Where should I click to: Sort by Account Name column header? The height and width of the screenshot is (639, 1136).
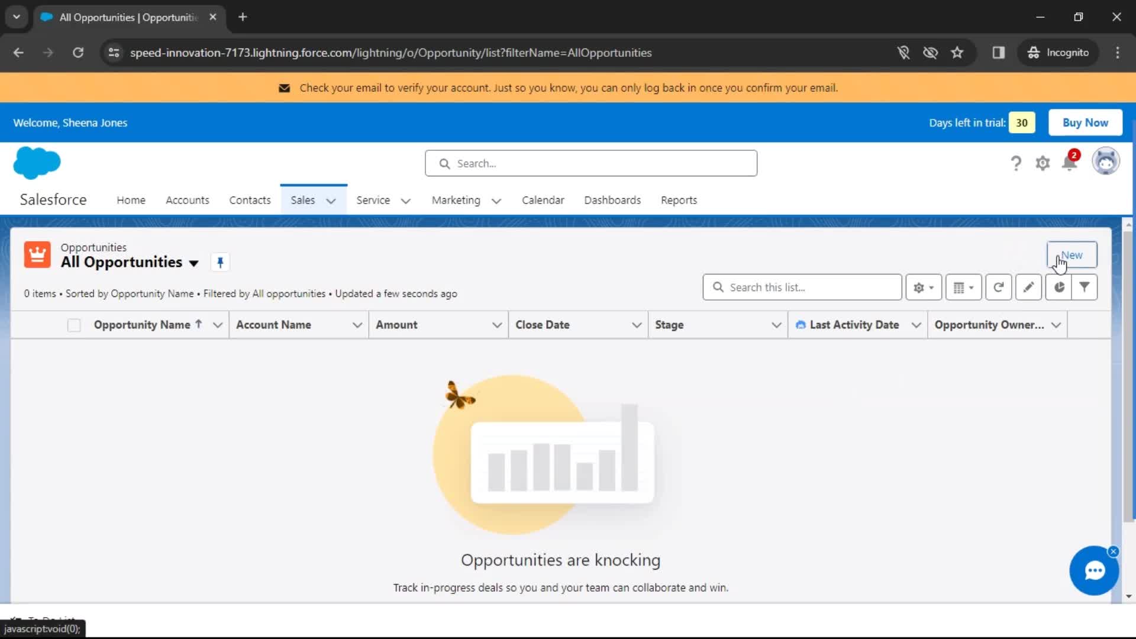[273, 325]
